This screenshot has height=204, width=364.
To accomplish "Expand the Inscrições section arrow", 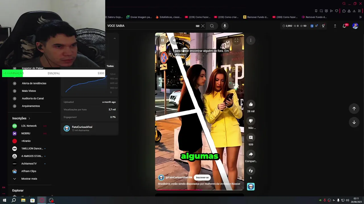I will 29,118.
